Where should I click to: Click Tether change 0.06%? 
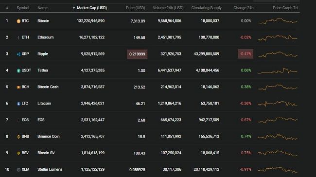coord(246,71)
